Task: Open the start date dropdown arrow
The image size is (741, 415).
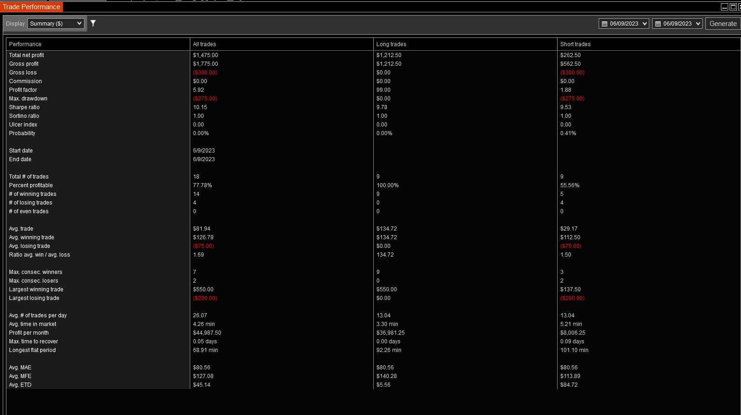Action: 645,24
